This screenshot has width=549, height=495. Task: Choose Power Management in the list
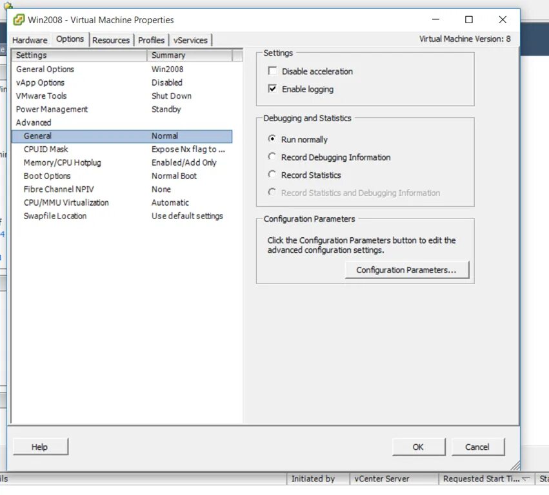(x=122, y=109)
